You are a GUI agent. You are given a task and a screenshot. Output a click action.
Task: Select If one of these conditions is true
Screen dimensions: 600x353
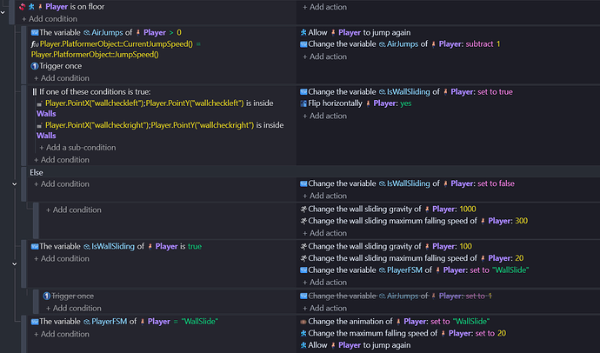[x=91, y=92]
